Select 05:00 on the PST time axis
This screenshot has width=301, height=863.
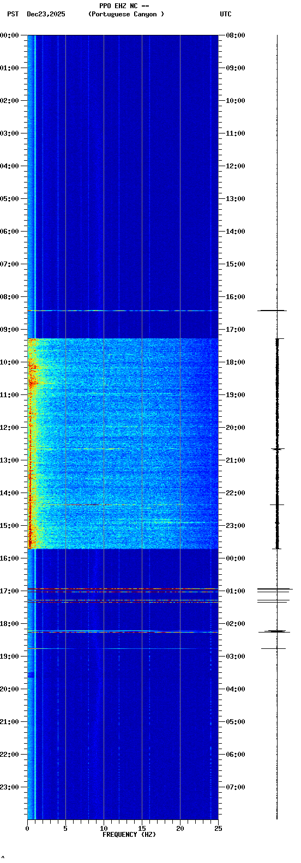(10, 199)
